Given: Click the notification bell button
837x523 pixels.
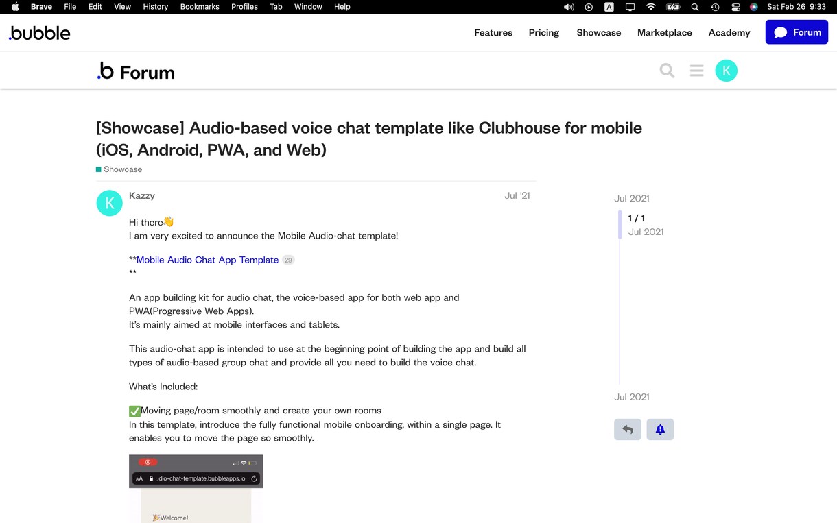Looking at the screenshot, I should [x=660, y=429].
